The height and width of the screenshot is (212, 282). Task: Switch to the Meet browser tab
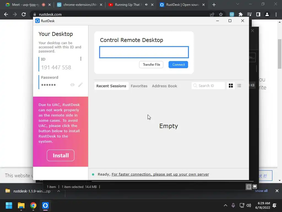[x=25, y=5]
